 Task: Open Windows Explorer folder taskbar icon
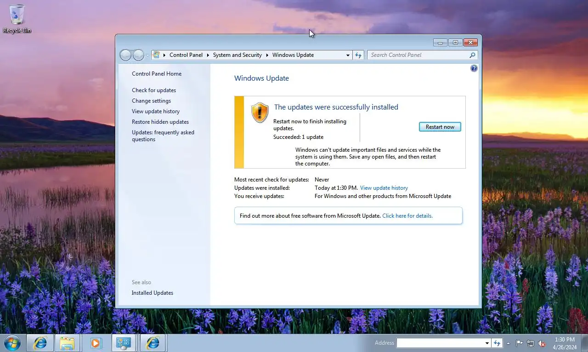click(67, 343)
